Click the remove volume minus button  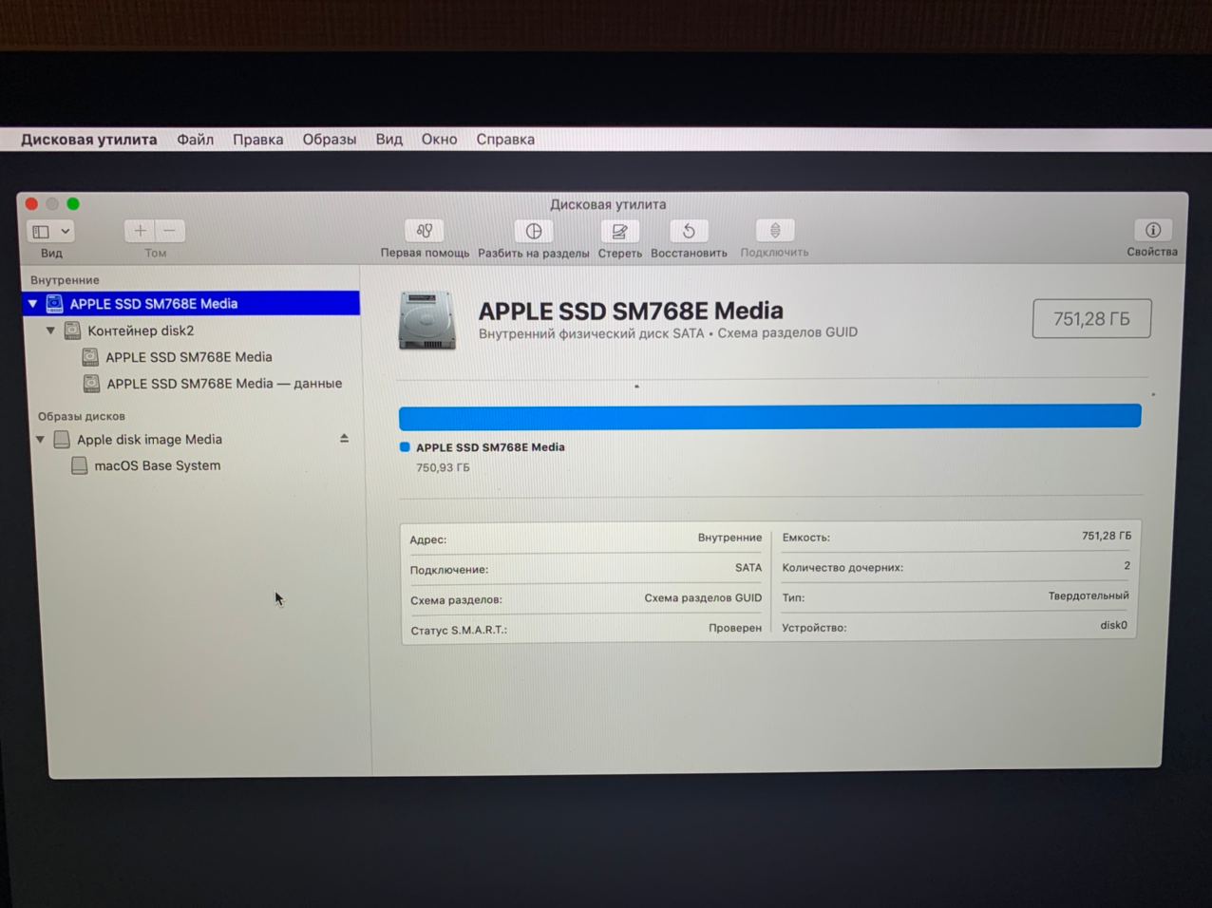point(170,231)
